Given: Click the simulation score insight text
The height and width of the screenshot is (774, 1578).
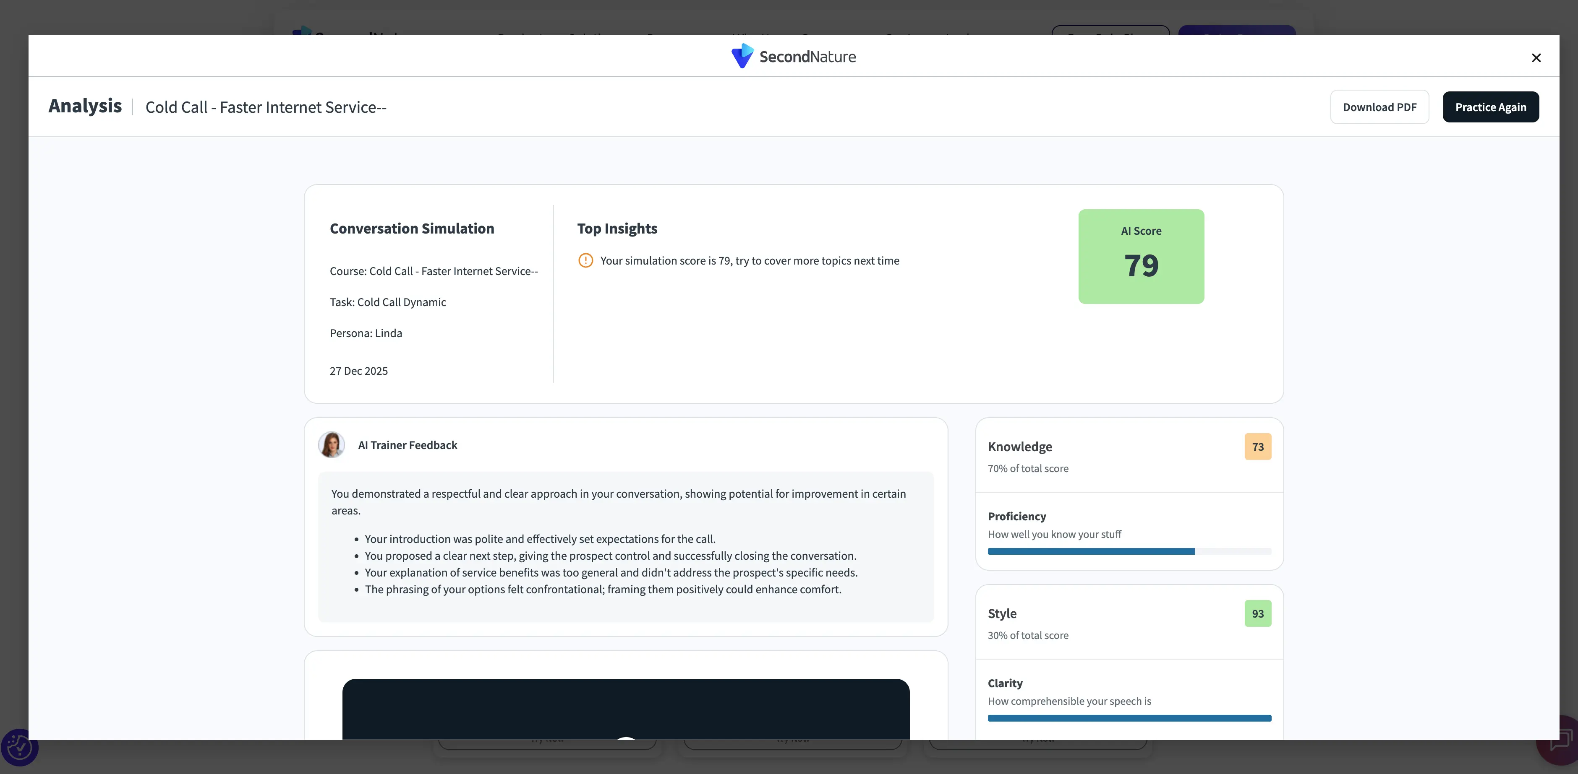Looking at the screenshot, I should coord(749,261).
